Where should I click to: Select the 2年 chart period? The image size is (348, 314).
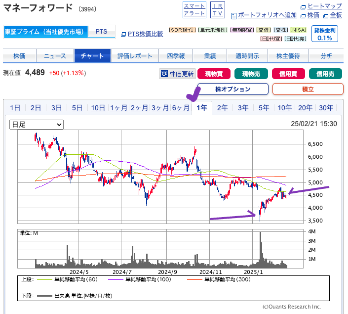point(223,108)
